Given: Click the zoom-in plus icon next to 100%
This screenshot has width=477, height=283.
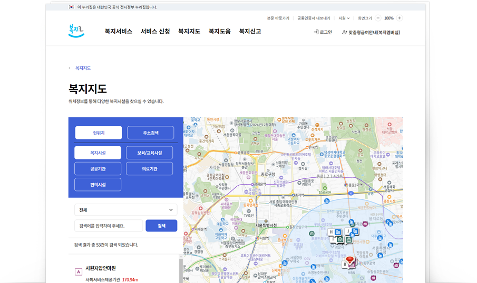Looking at the screenshot, I should click(x=400, y=18).
